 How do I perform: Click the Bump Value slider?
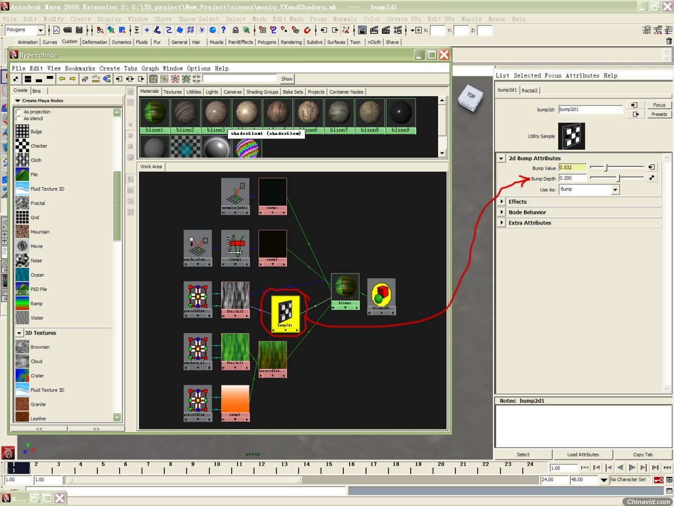(617, 167)
